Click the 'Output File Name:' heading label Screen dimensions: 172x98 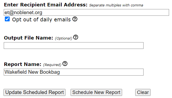[28, 38]
